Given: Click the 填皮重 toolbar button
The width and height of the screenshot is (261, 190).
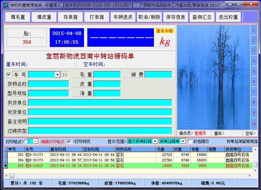Looking at the screenshot, I should pos(45,17).
